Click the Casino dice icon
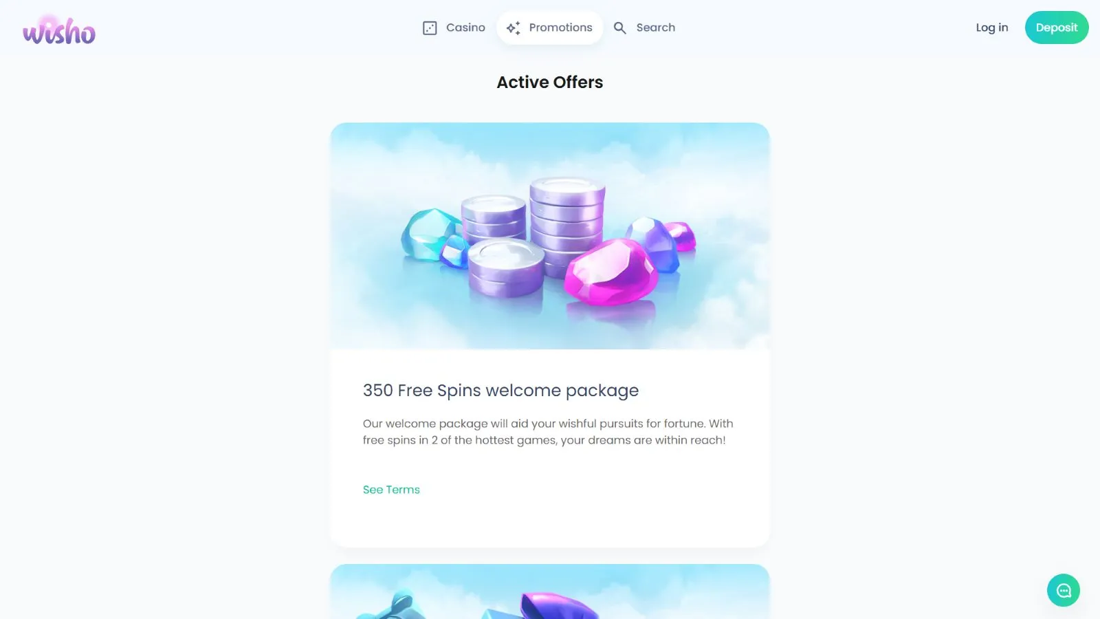The height and width of the screenshot is (619, 1100). click(430, 28)
